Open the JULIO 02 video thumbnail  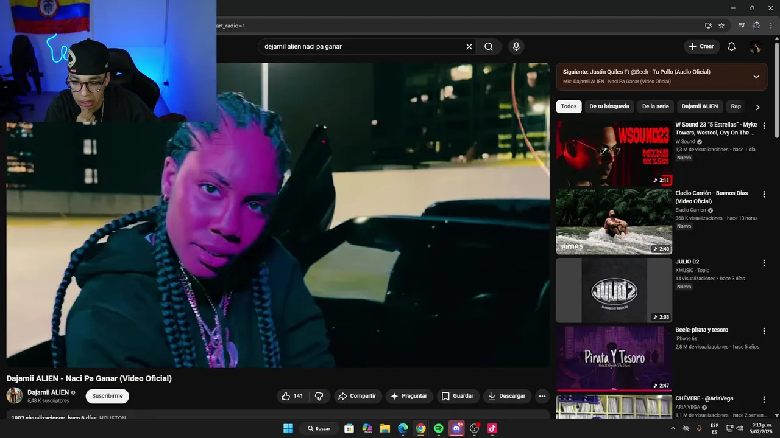614,290
